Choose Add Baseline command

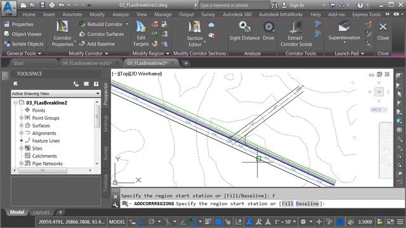point(97,44)
